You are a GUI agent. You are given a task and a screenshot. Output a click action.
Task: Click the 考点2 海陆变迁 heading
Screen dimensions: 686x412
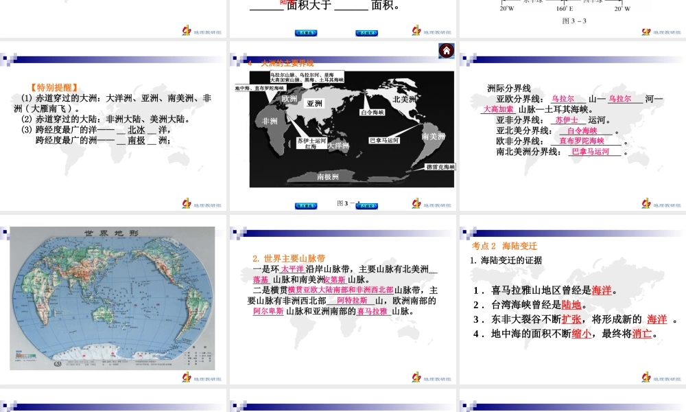coord(504,246)
